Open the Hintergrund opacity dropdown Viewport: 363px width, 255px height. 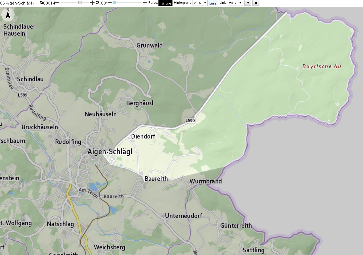tap(200, 3)
